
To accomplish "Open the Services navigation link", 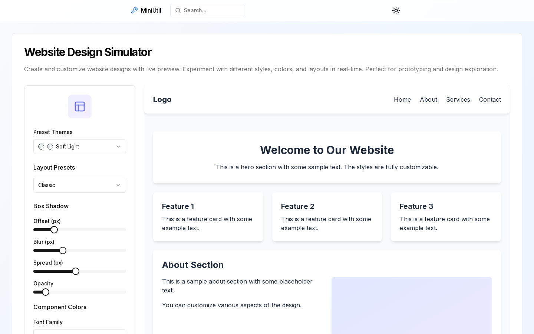I will click(458, 99).
